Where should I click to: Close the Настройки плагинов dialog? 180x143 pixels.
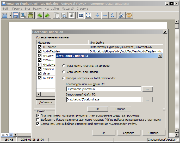point(165,32)
